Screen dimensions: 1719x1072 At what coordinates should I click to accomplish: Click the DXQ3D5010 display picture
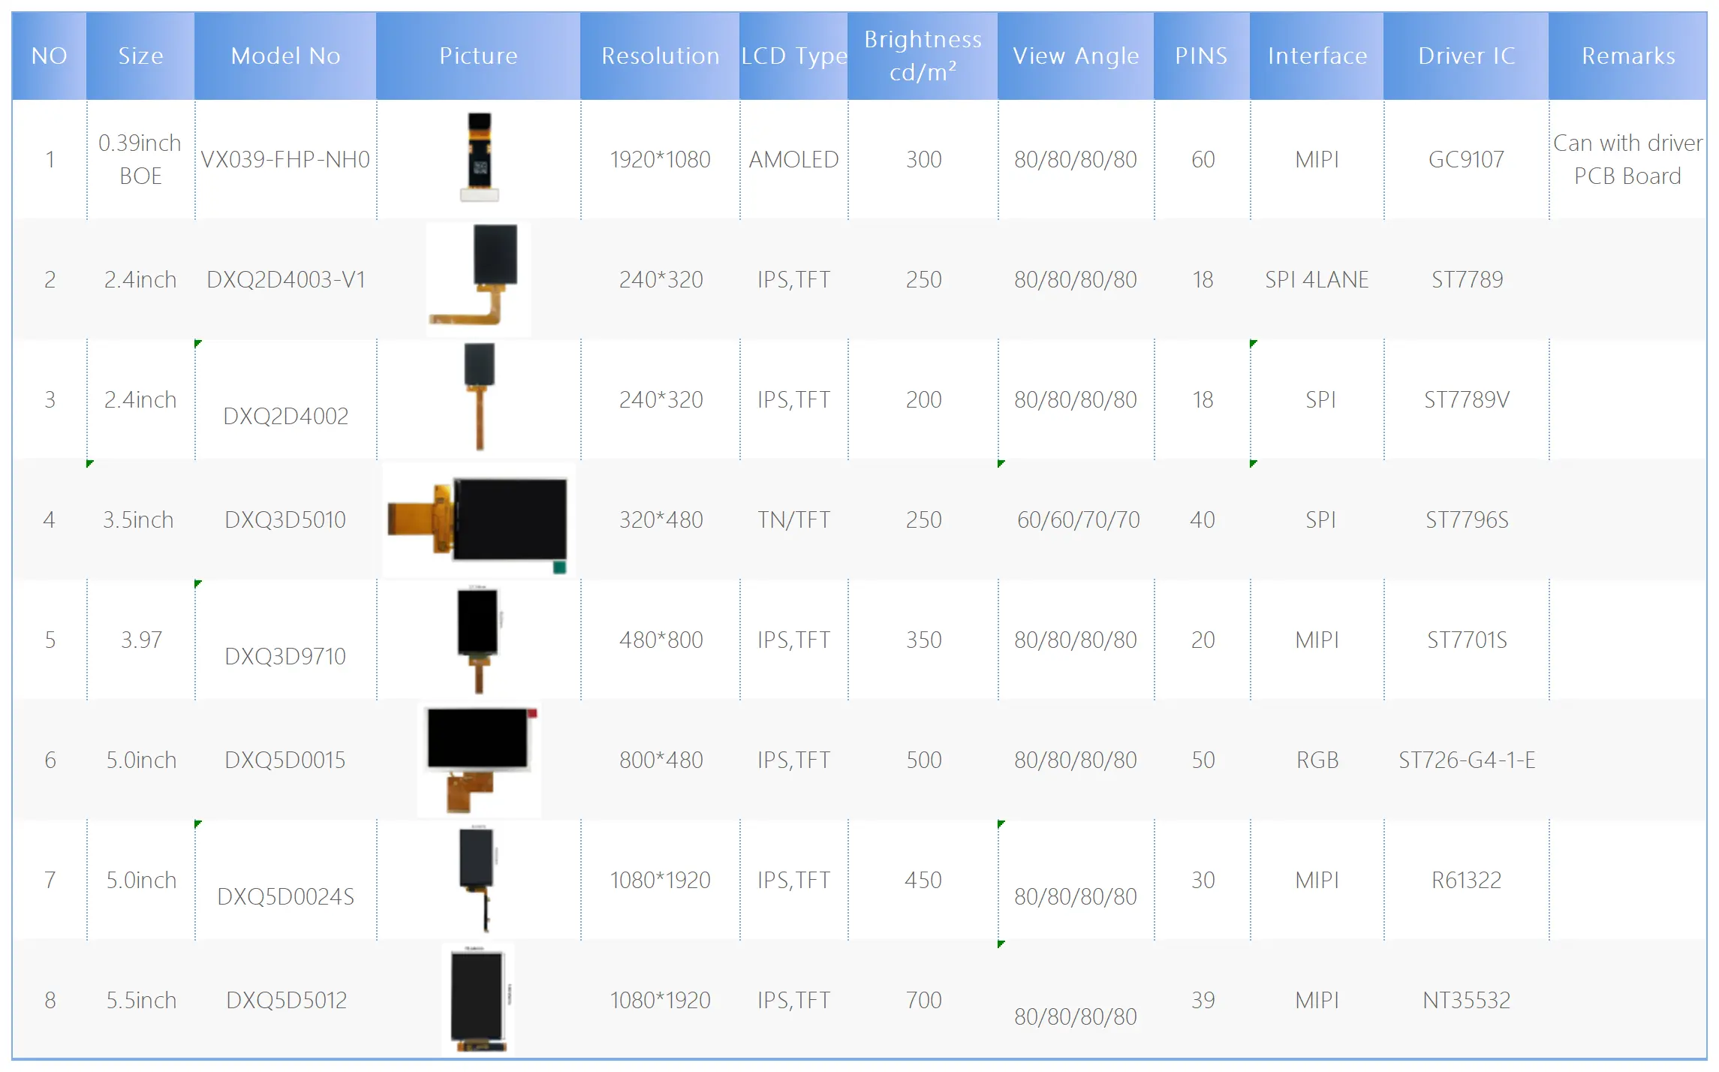pos(478,520)
